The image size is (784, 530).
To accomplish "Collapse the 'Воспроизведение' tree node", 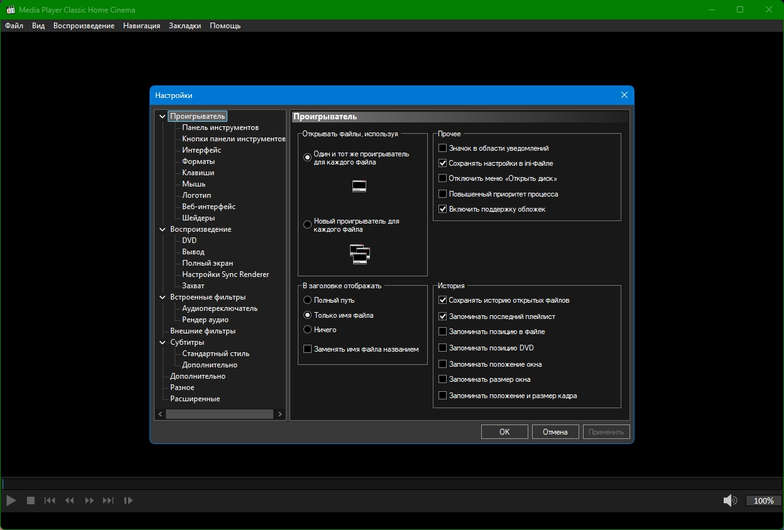I will [163, 230].
